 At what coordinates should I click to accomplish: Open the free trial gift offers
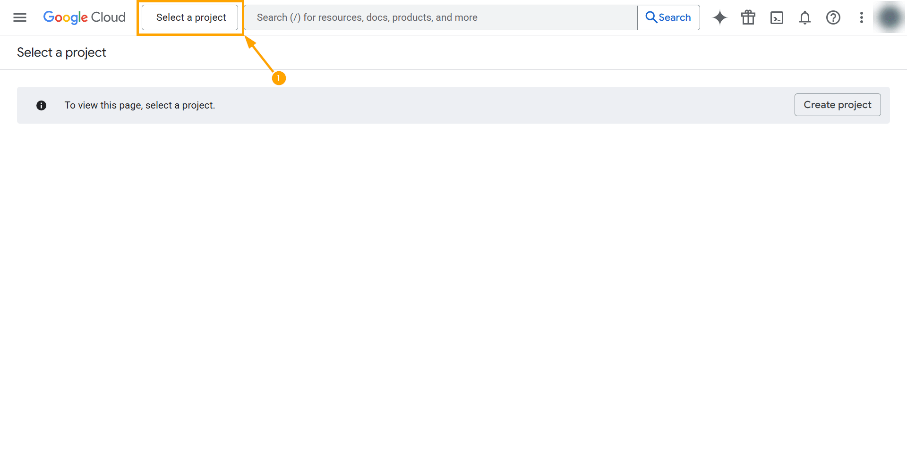(748, 17)
